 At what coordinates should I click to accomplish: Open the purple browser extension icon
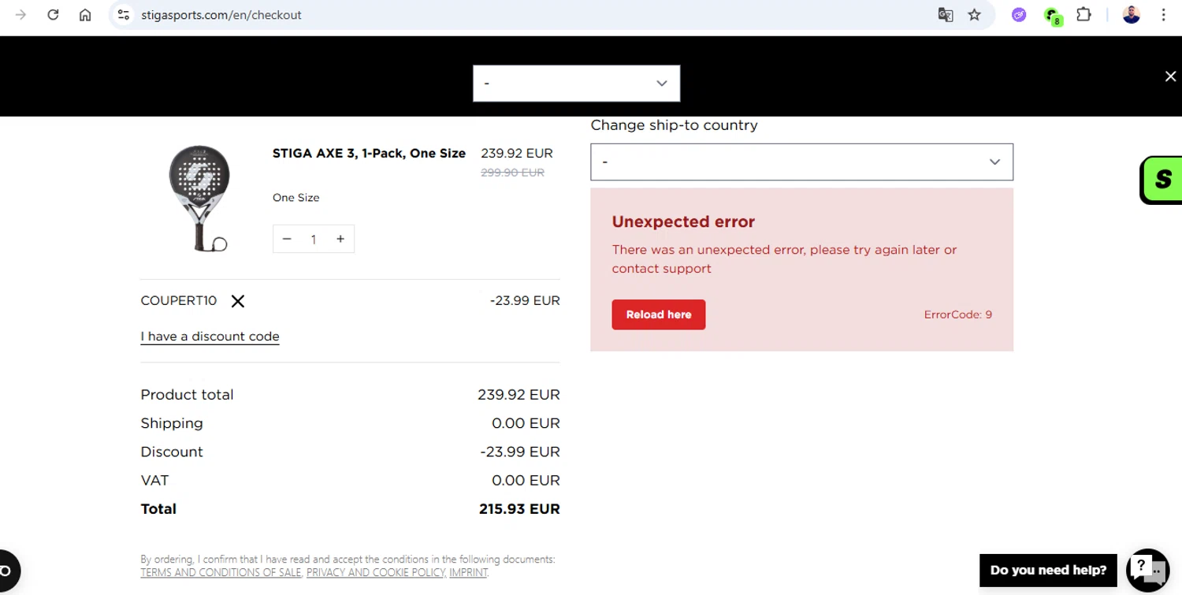point(1019,15)
